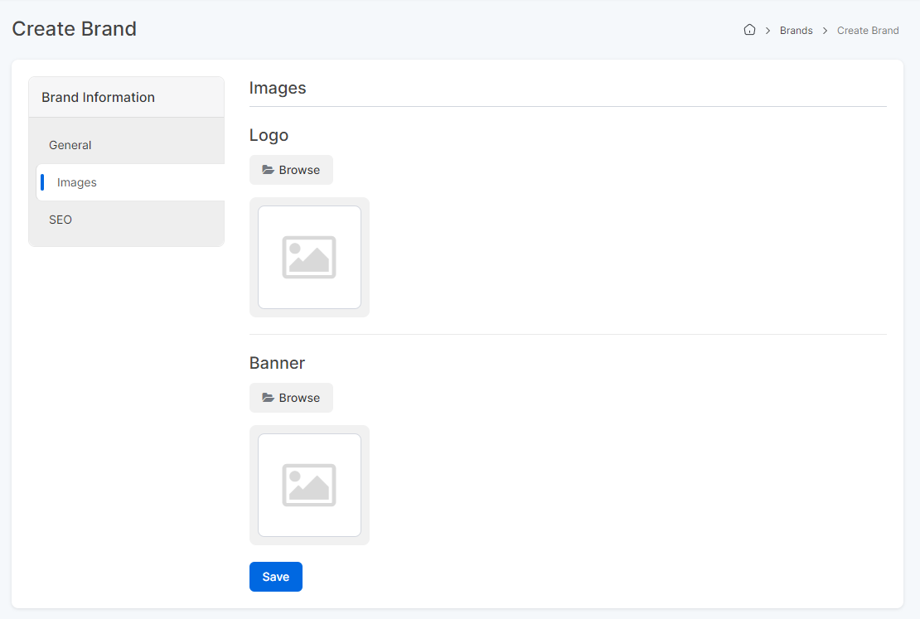Click the home icon in breadcrumb
The height and width of the screenshot is (619, 920).
point(749,30)
